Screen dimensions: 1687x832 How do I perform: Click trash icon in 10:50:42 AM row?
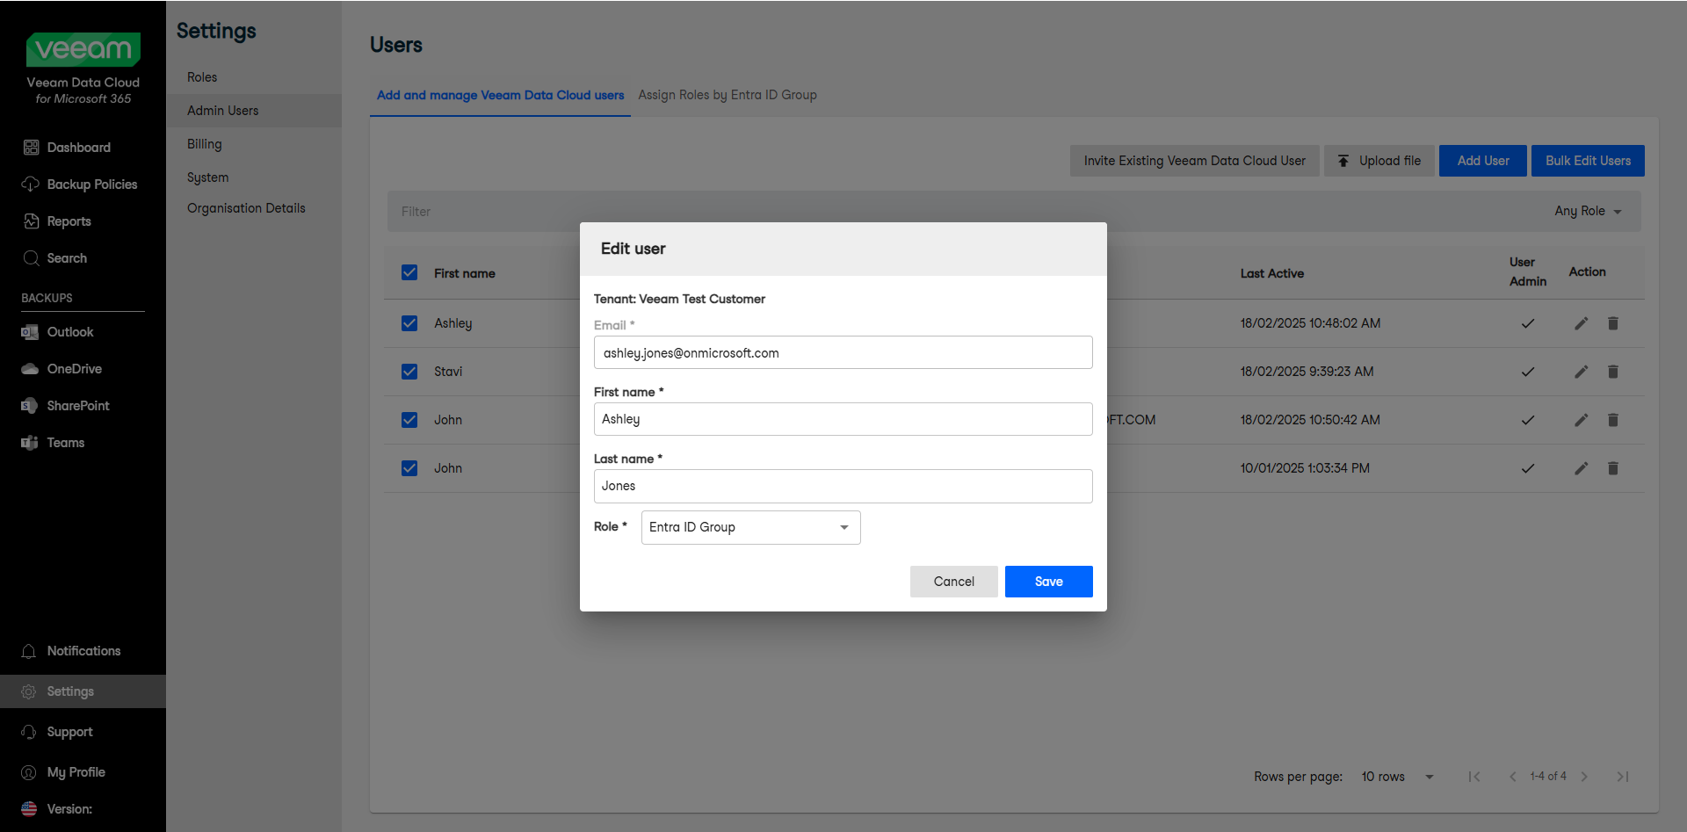pyautogui.click(x=1613, y=420)
